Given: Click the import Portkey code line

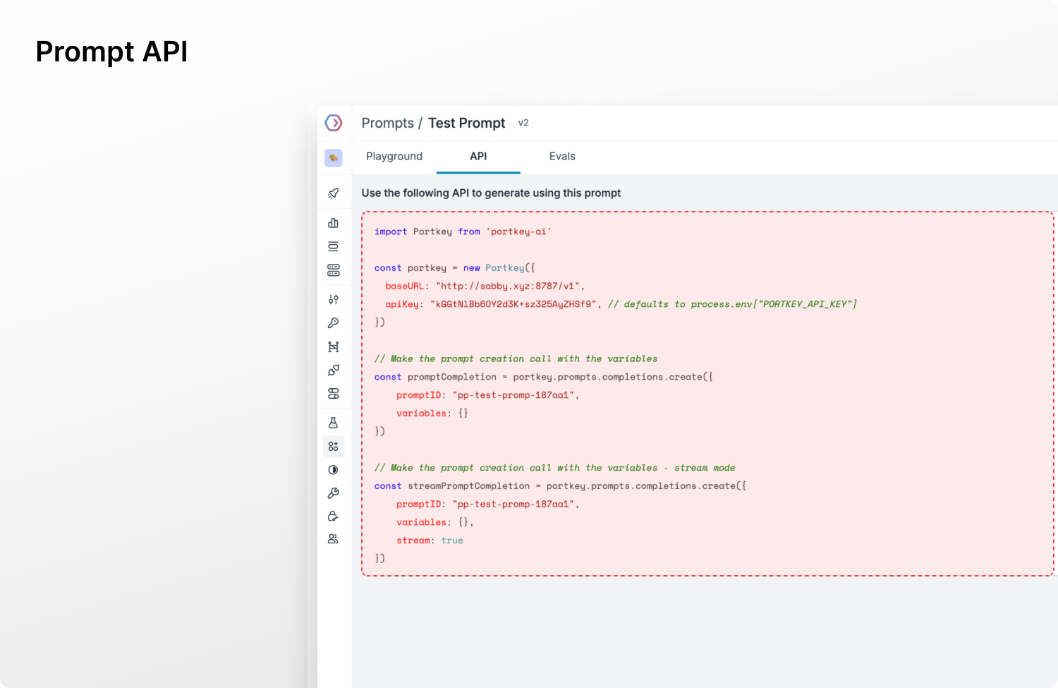Looking at the screenshot, I should [463, 231].
